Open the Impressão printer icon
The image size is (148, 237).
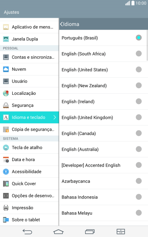tap(6, 208)
